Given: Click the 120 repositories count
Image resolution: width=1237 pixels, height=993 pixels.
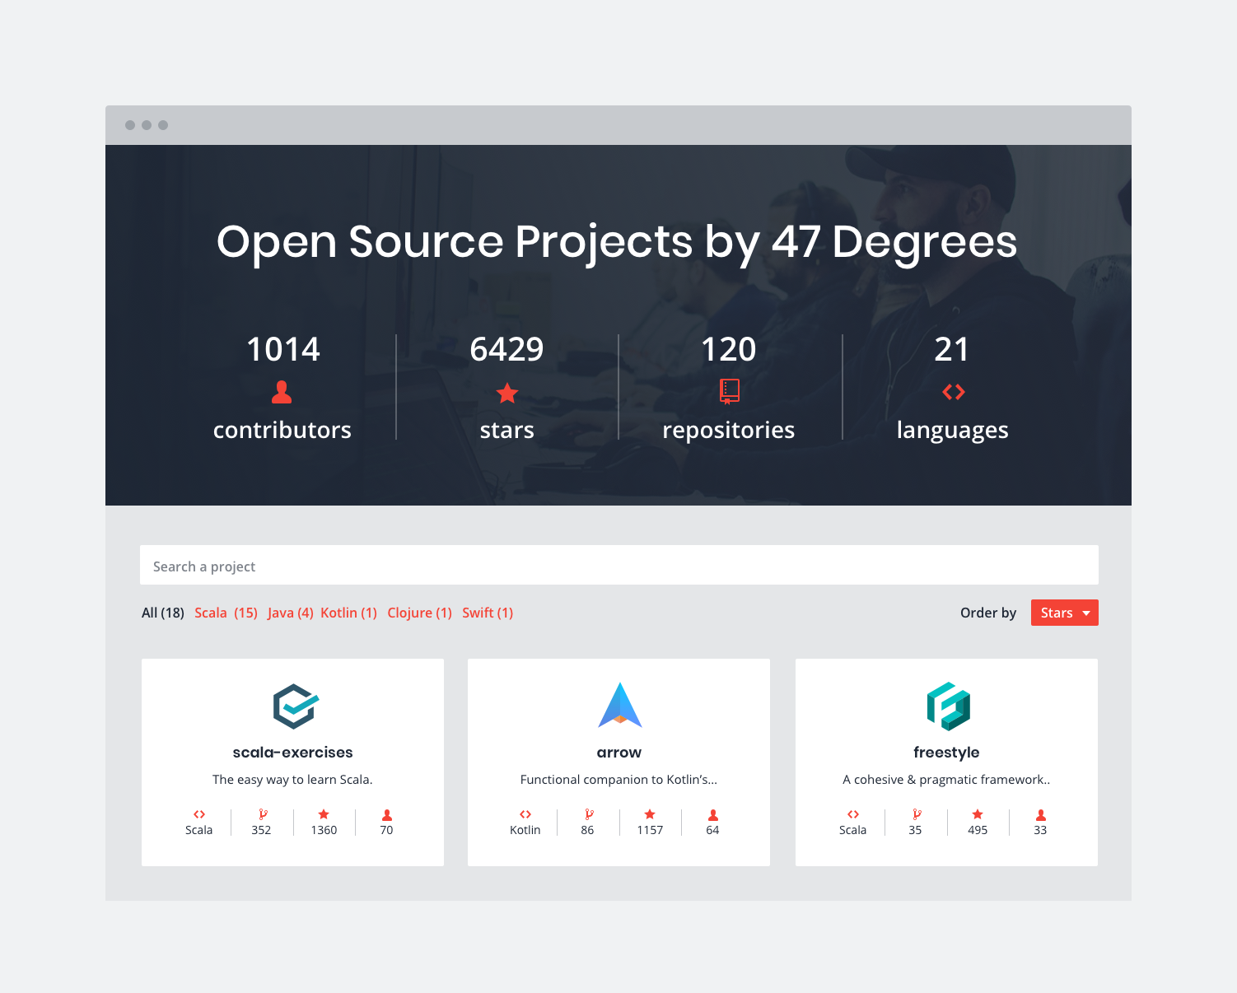Looking at the screenshot, I should [729, 349].
